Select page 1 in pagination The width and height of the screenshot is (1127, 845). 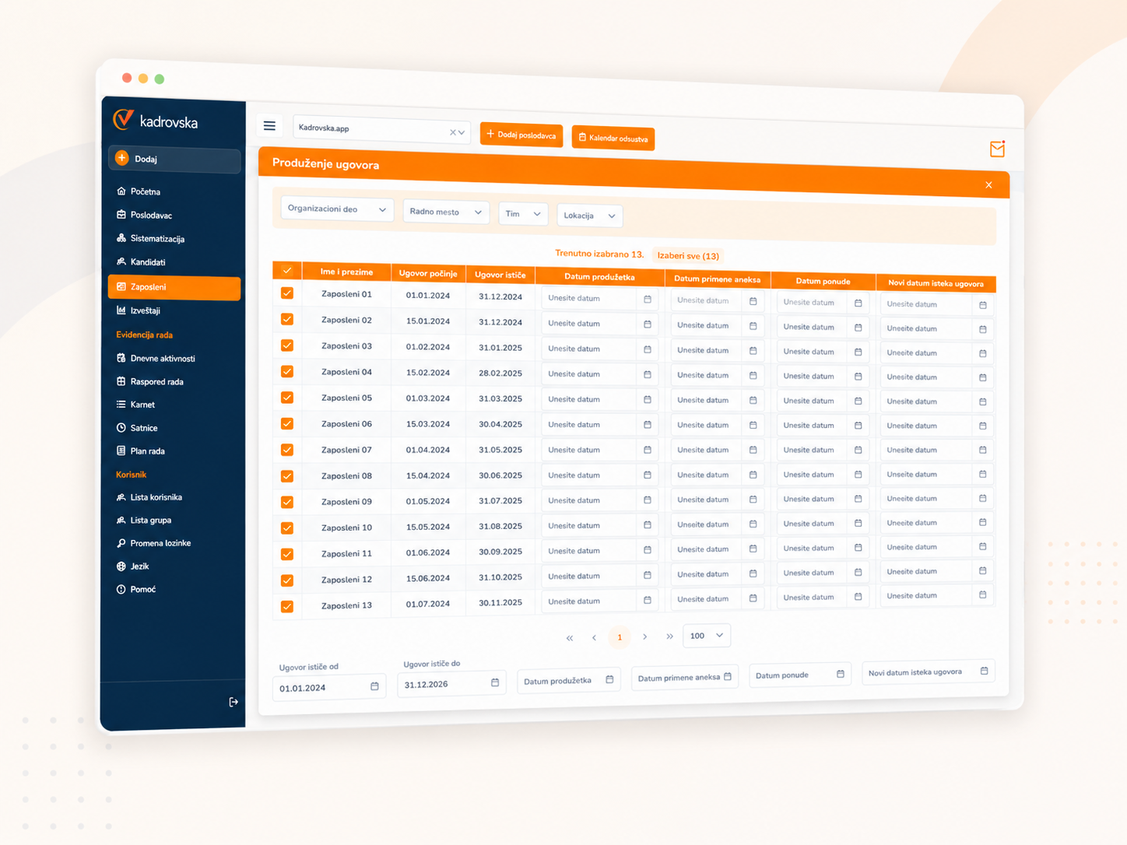(x=620, y=637)
